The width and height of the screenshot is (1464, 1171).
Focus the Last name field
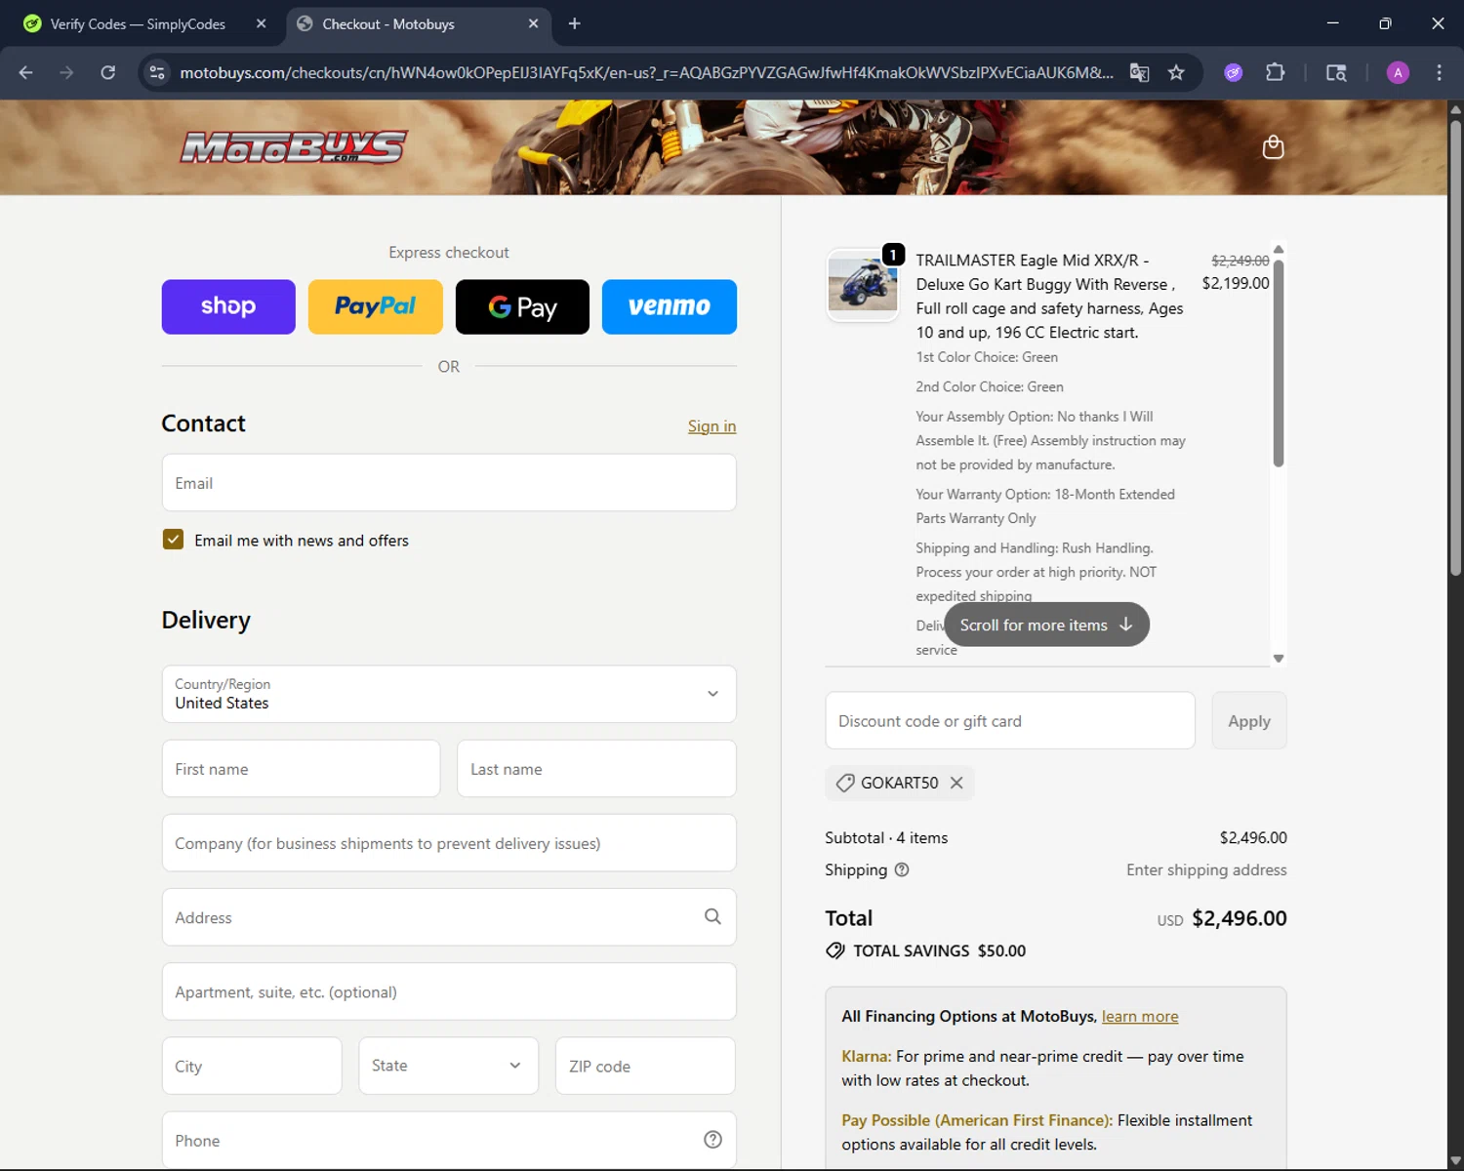pos(596,769)
